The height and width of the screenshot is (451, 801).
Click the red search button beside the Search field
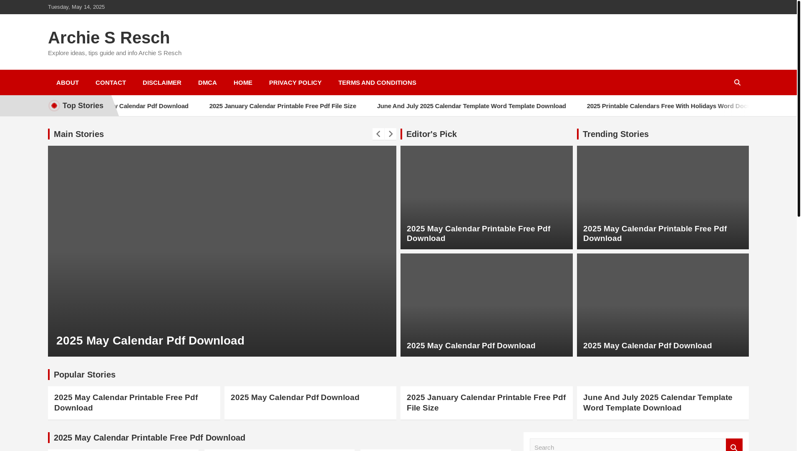click(734, 445)
